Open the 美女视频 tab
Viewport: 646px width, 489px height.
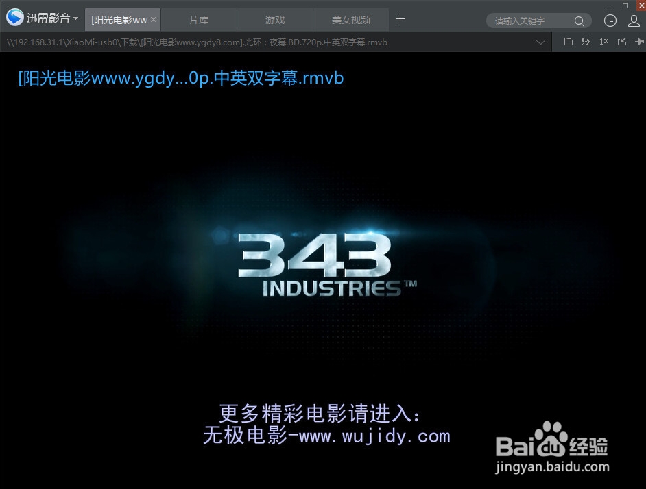coord(351,20)
